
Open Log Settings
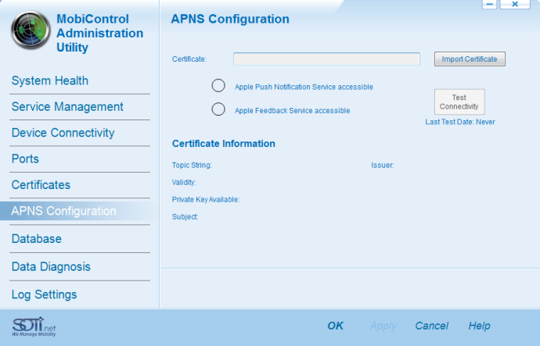pos(44,294)
